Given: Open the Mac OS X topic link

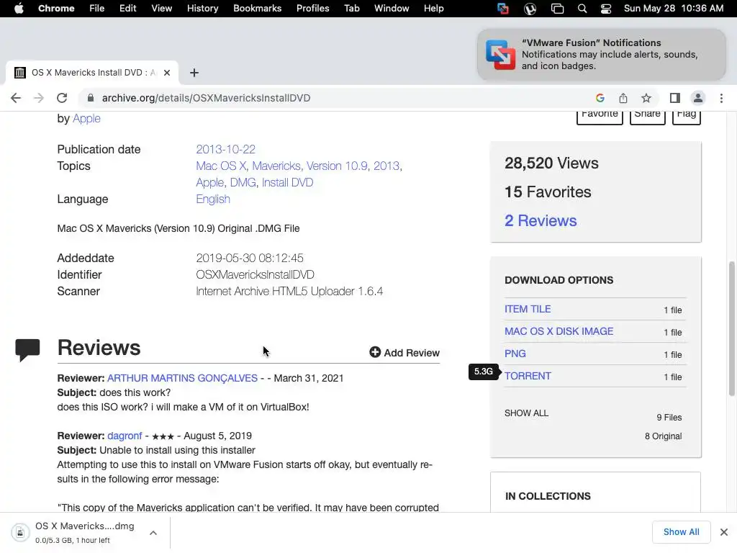Looking at the screenshot, I should [x=221, y=166].
